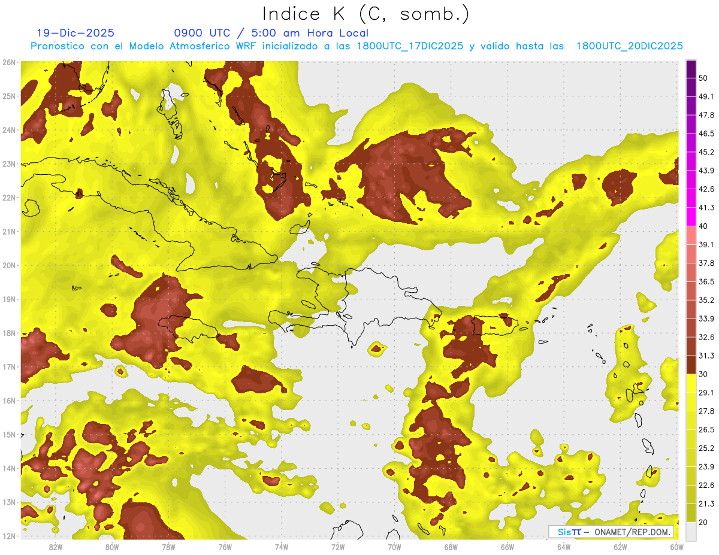
Task: Click the color scale value "29.1"
Action: 706,393
